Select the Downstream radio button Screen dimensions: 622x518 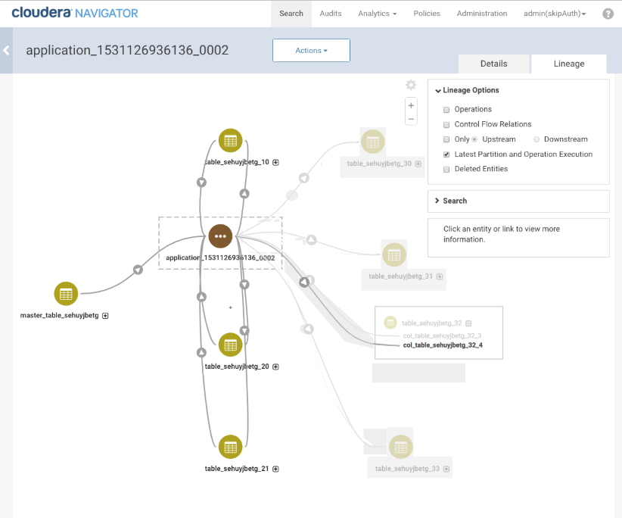pyautogui.click(x=537, y=139)
